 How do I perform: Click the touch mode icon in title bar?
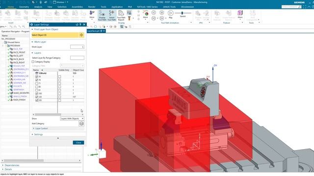tap(41, 2)
